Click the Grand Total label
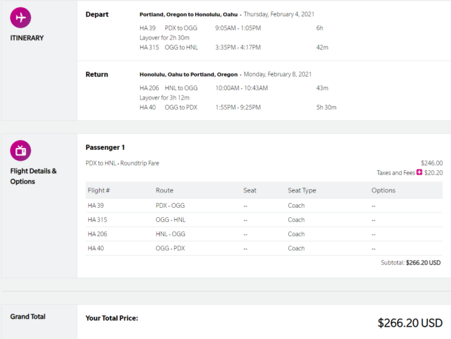This screenshot has height=339, width=451. point(28,317)
